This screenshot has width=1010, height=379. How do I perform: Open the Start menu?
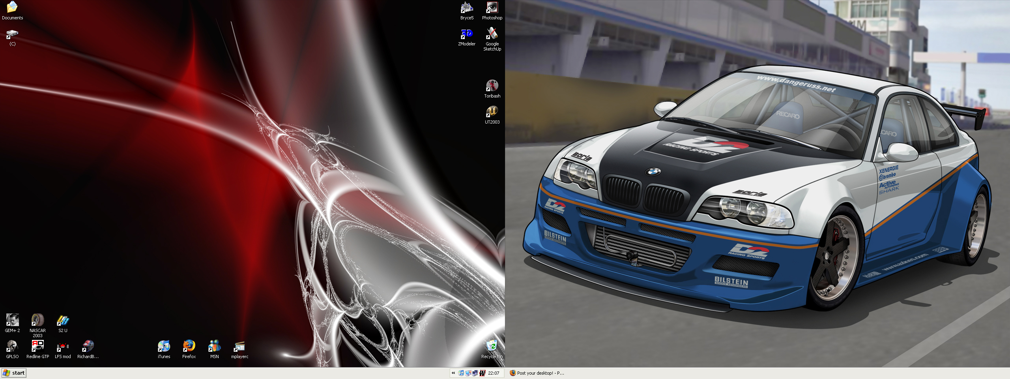coord(14,373)
